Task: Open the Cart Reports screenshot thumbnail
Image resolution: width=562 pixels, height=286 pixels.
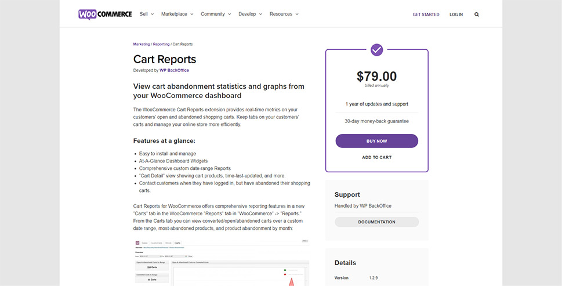Action: [221, 262]
